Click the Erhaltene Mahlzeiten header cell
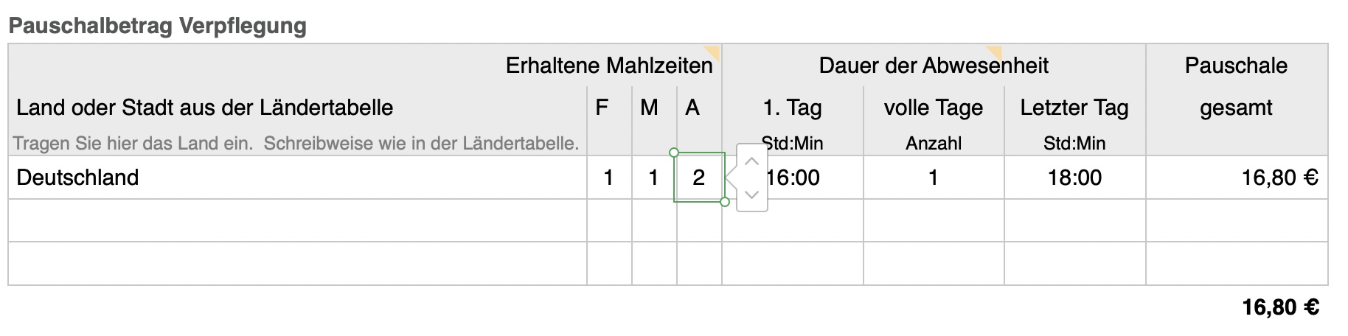This screenshot has width=1348, height=336. click(x=608, y=66)
